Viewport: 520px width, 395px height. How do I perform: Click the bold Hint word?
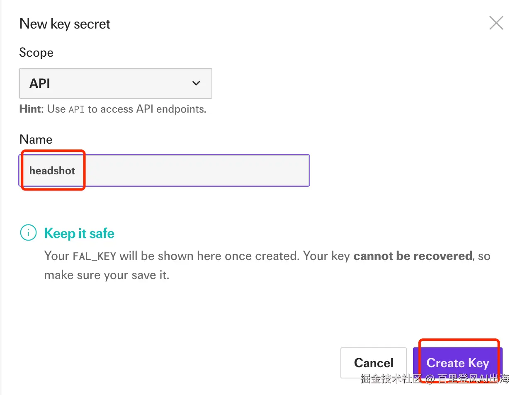point(31,109)
